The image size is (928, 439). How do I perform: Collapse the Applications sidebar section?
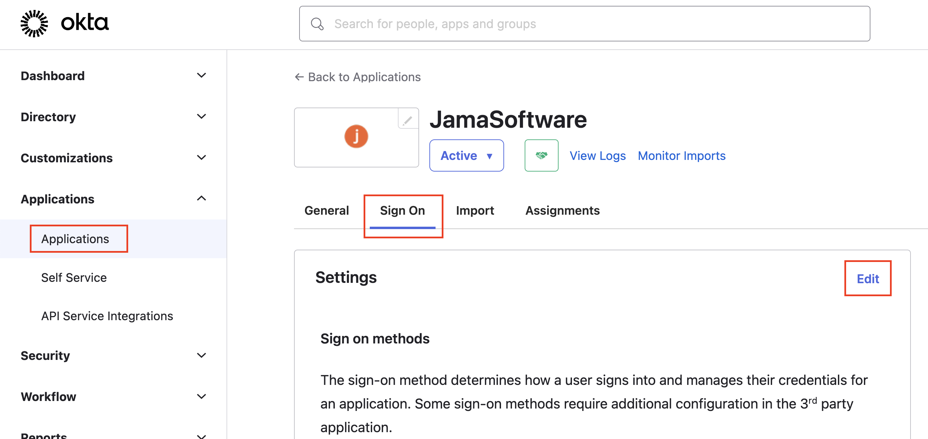click(202, 199)
